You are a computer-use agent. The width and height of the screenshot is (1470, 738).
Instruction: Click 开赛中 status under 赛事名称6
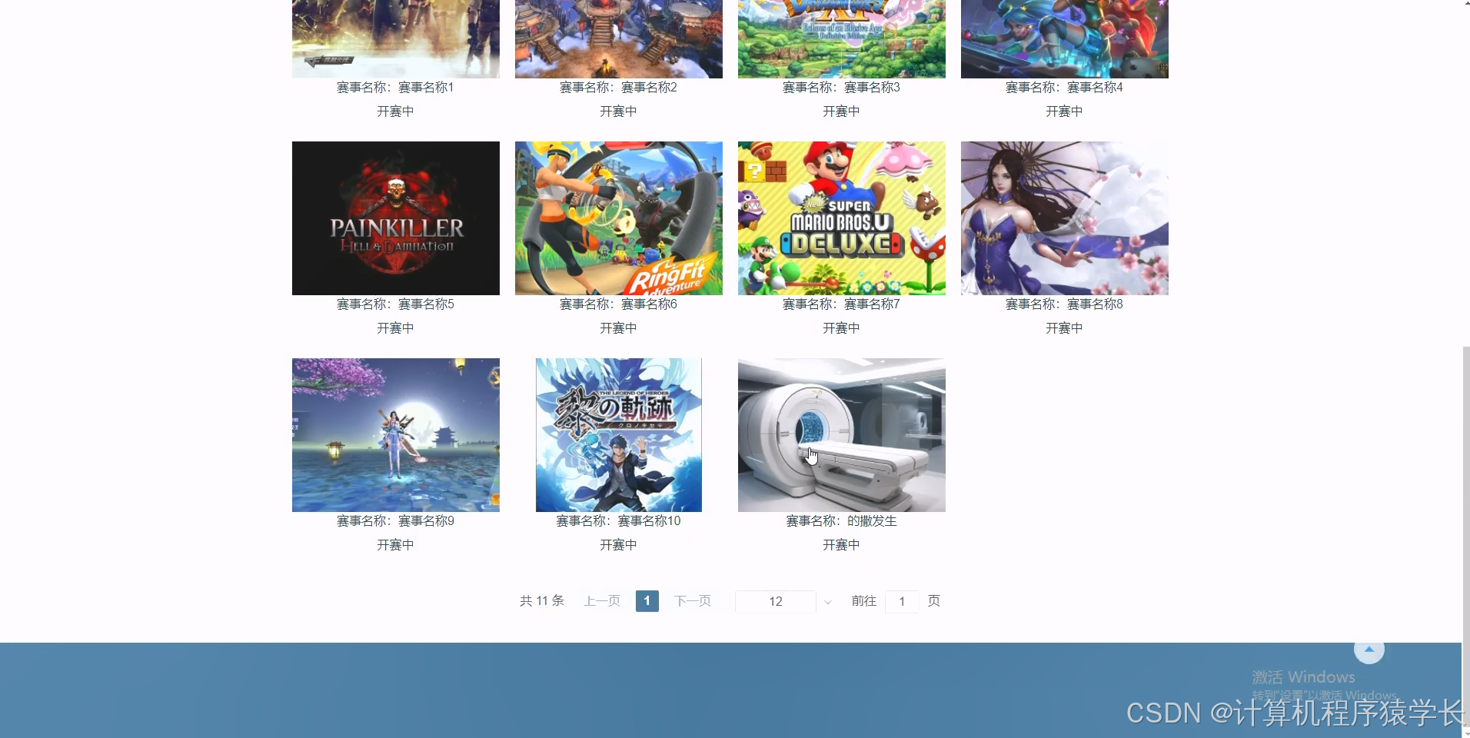tap(618, 328)
